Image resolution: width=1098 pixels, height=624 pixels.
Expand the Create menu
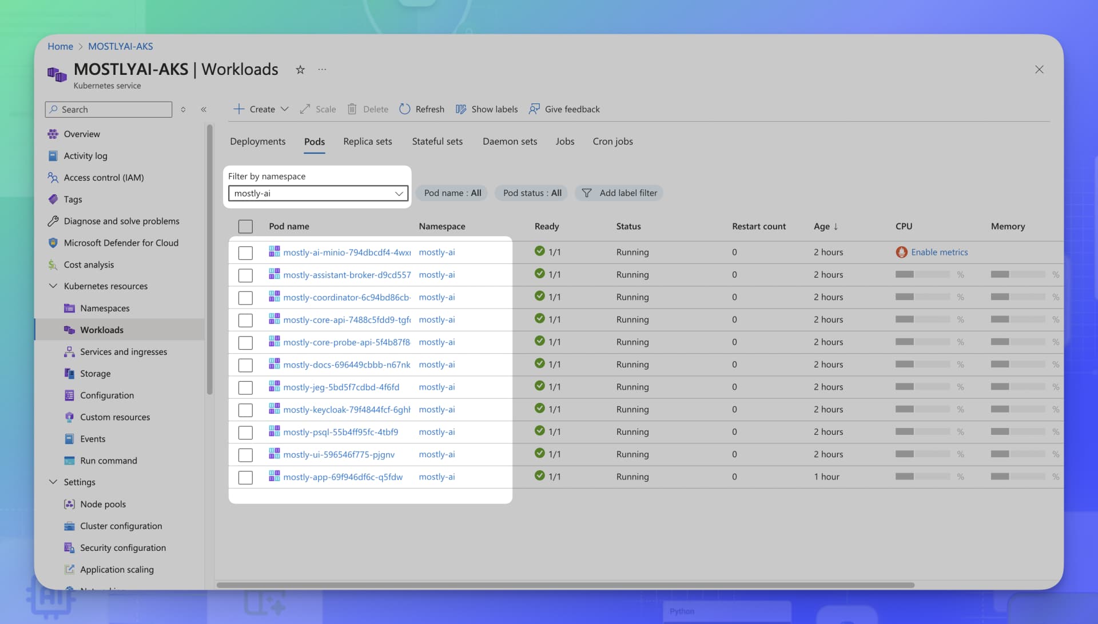pos(260,109)
